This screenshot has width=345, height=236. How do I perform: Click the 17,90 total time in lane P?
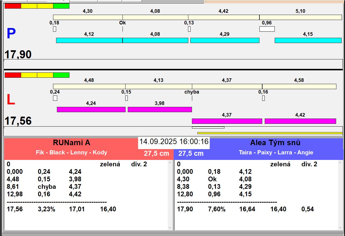pyautogui.click(x=18, y=54)
